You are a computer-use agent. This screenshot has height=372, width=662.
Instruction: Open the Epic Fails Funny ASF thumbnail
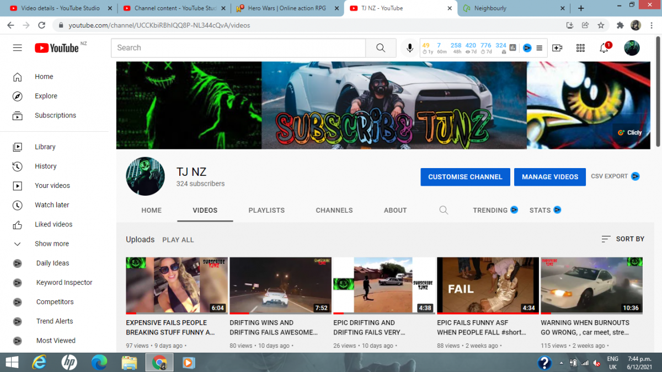488,285
